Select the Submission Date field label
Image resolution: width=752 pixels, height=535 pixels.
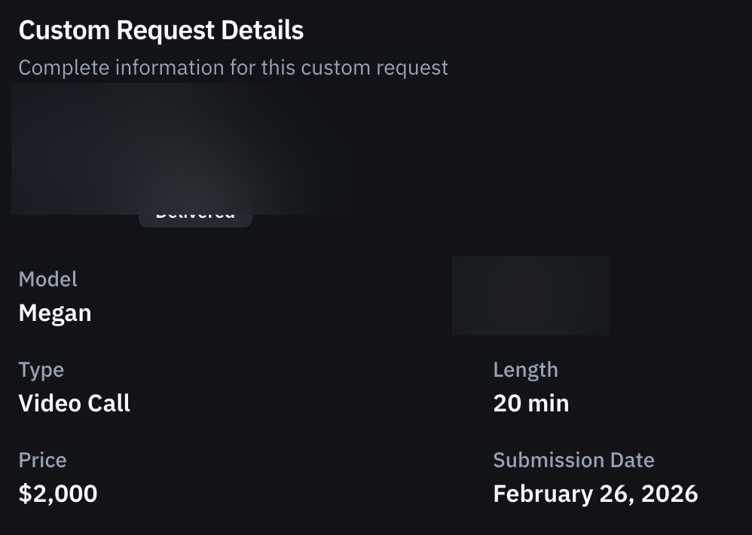(573, 460)
